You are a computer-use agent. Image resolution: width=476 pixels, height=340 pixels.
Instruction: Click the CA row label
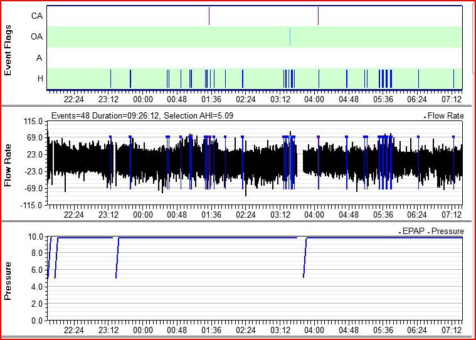pos(36,16)
